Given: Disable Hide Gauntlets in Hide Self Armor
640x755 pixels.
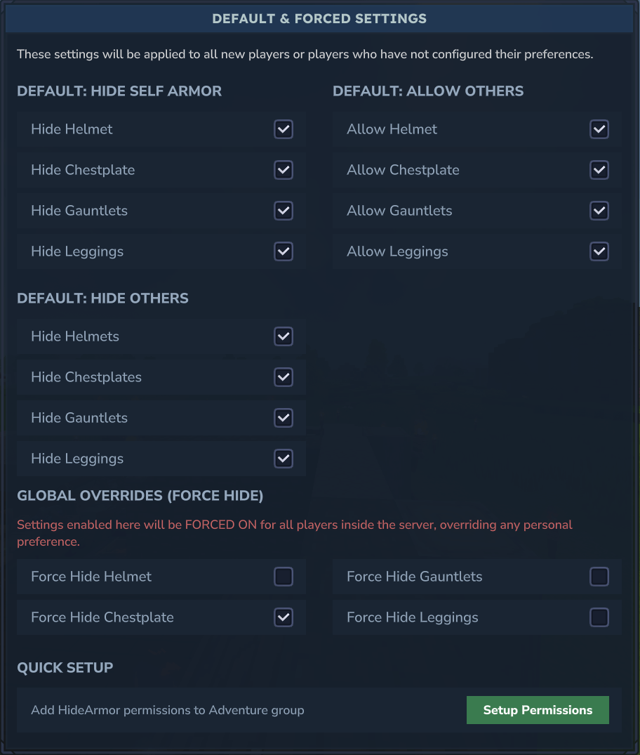Looking at the screenshot, I should (x=284, y=211).
